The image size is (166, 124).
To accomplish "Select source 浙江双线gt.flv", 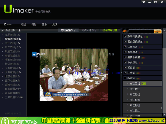I will click(x=13, y=43).
